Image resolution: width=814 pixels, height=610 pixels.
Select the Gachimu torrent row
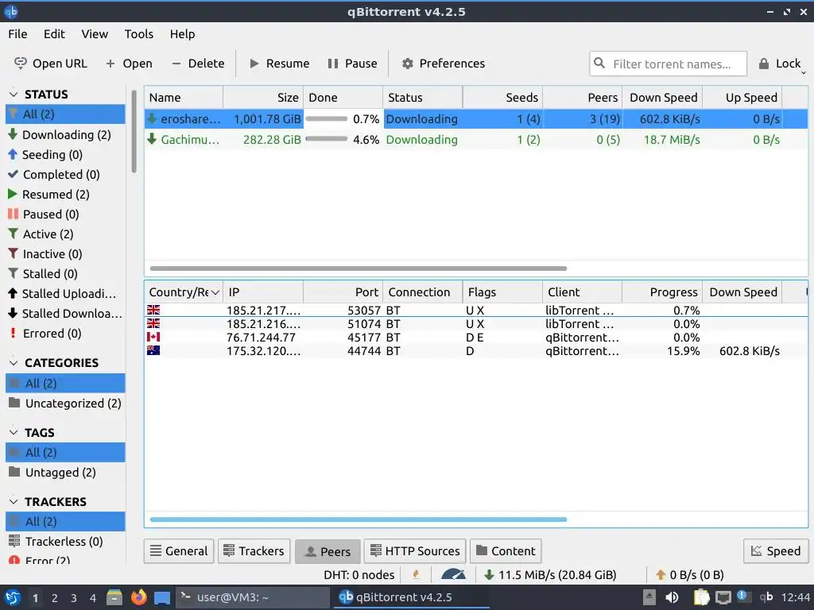pyautogui.click(x=475, y=140)
